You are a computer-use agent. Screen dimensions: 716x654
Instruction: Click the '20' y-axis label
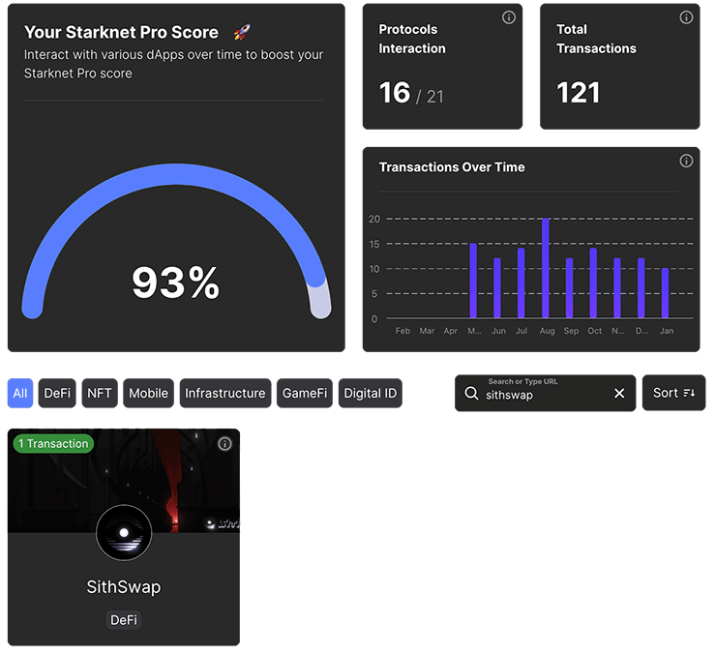click(x=374, y=219)
